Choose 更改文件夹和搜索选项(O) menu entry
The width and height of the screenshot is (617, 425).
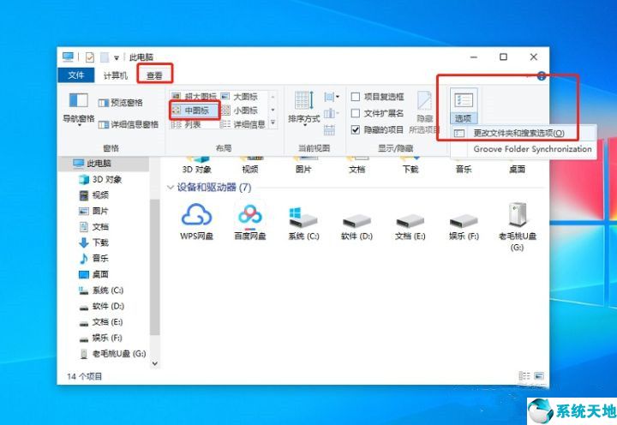pos(524,133)
